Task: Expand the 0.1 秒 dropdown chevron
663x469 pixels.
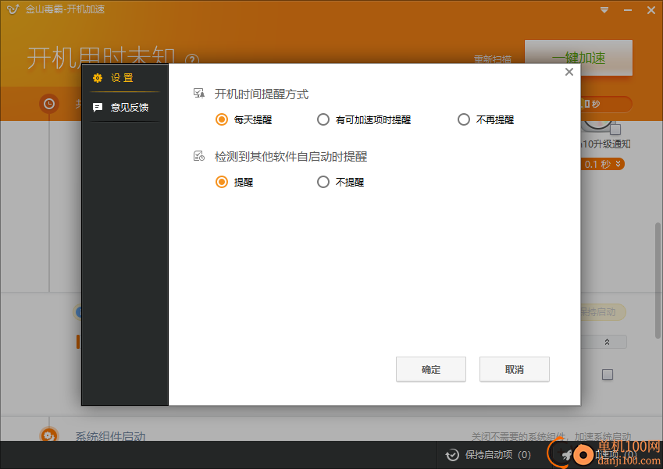Action: click(x=618, y=164)
